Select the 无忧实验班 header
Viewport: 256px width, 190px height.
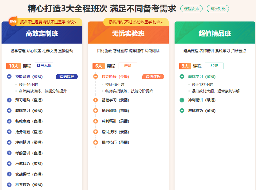[128, 33]
